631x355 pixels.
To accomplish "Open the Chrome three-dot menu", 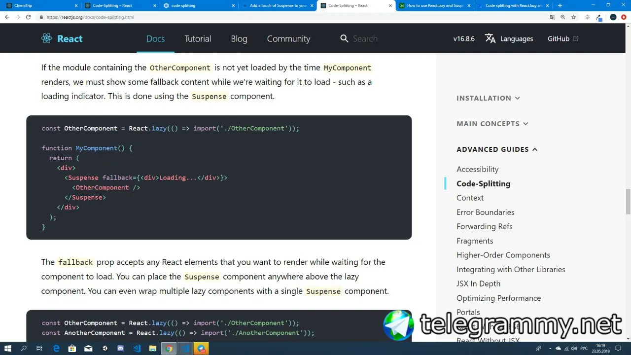I will 624,17.
